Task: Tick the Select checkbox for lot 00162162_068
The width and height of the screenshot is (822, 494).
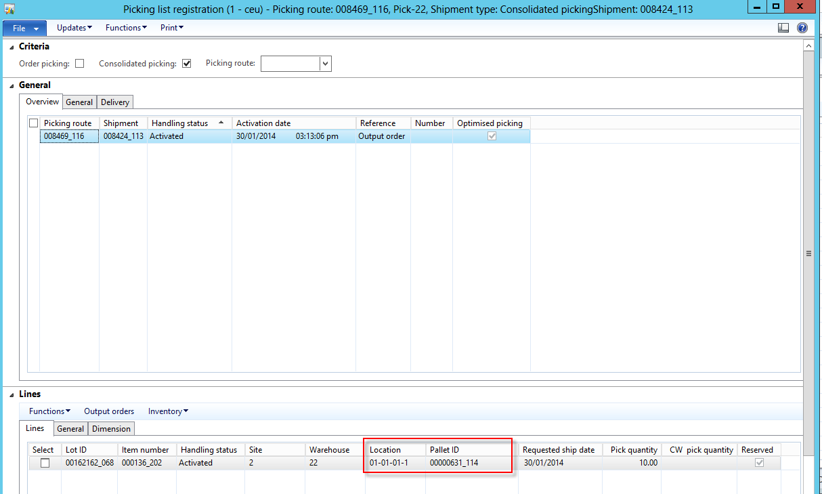Action: click(x=45, y=463)
